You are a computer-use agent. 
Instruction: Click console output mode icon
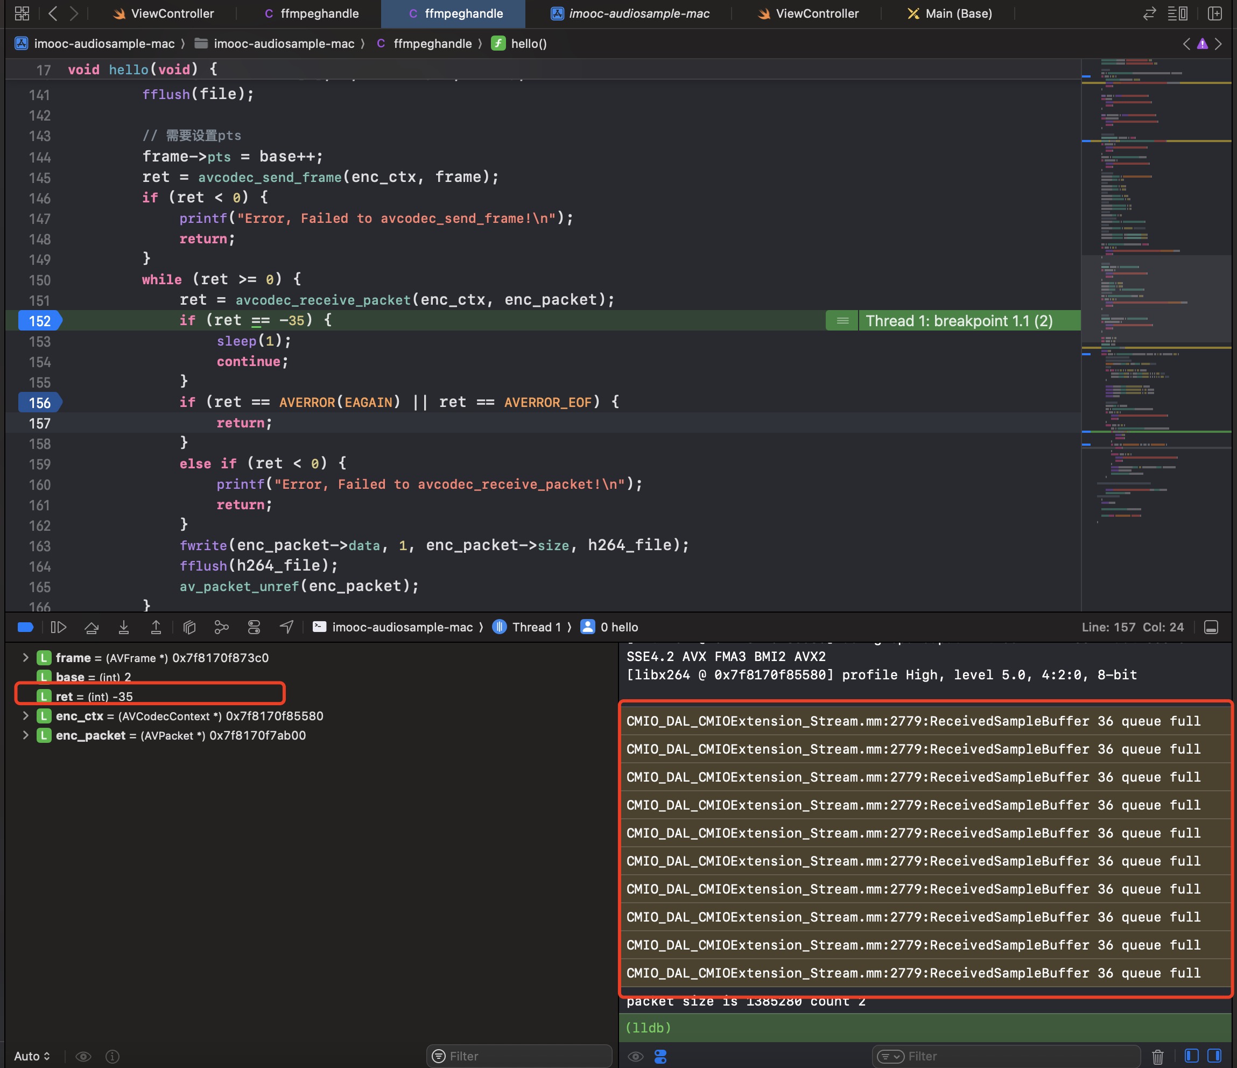[x=660, y=1056]
